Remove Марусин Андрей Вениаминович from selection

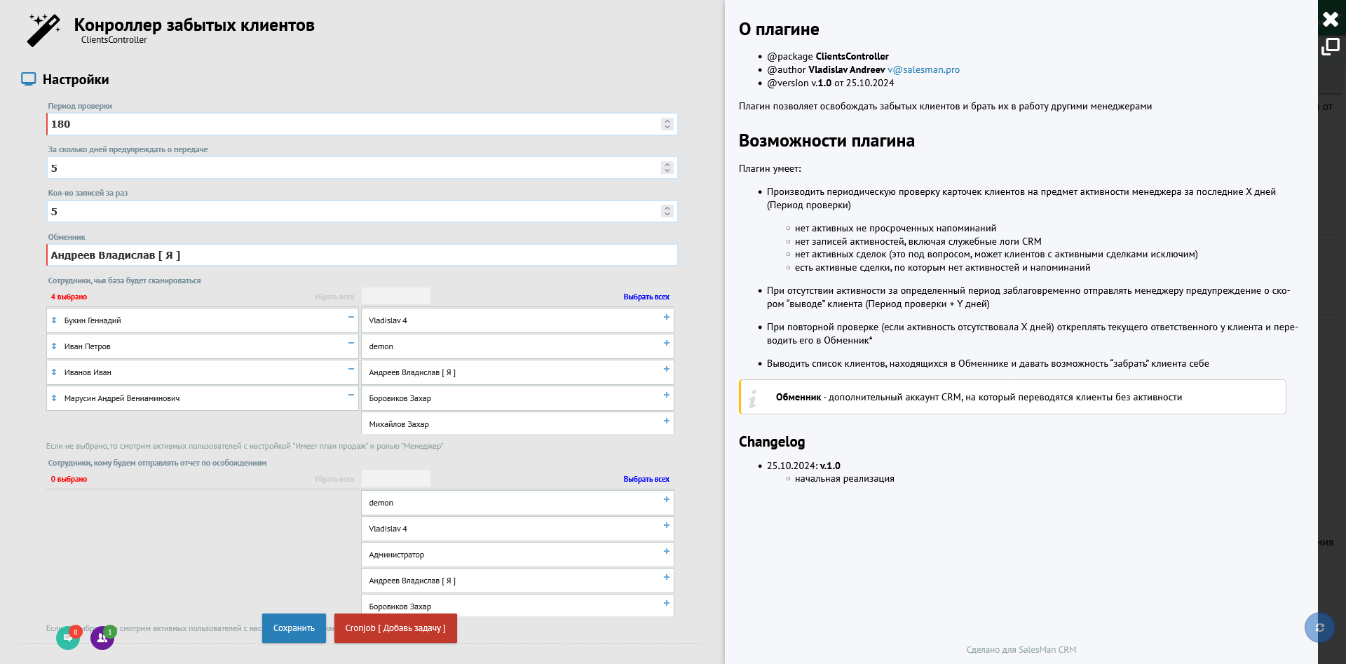pos(351,395)
